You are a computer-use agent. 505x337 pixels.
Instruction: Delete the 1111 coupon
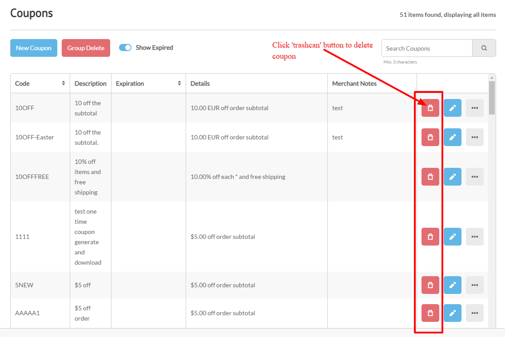pos(430,237)
